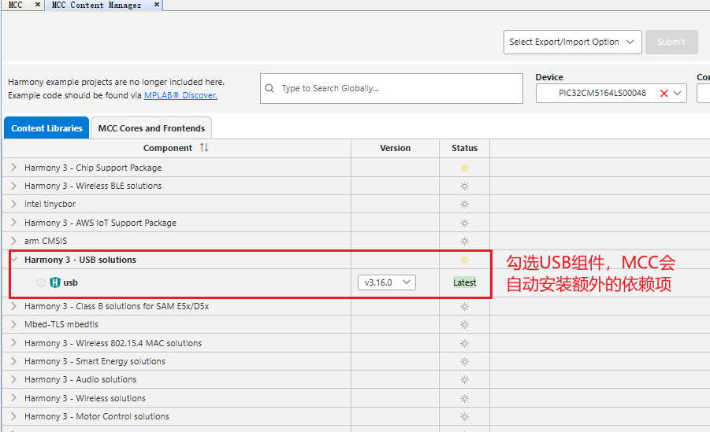The width and height of the screenshot is (710, 432).
Task: Open the Device selection dropdown arrow
Action: click(x=678, y=94)
